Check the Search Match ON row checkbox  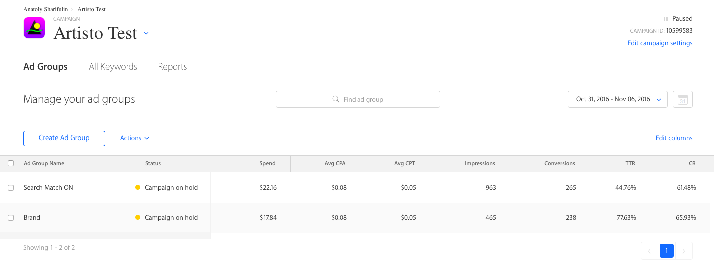(x=11, y=188)
